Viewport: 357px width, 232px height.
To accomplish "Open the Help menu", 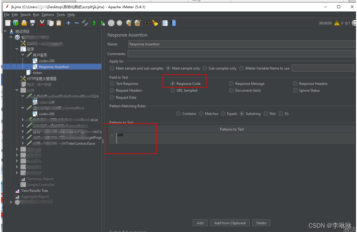I will coord(71,15).
